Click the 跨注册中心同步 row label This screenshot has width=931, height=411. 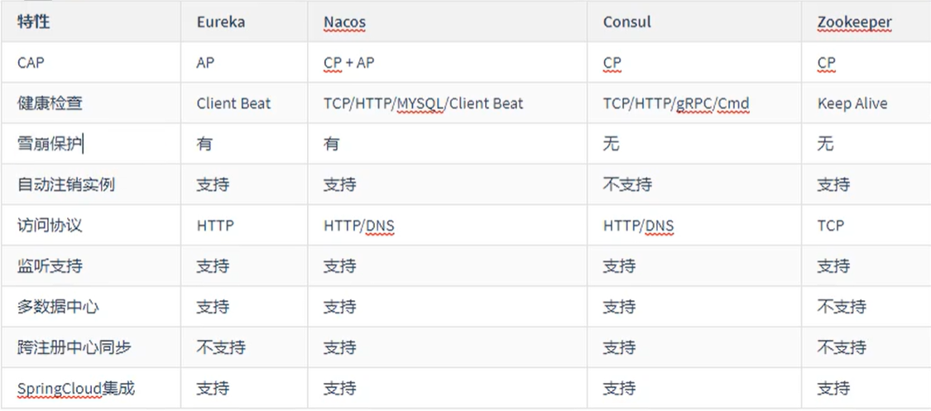tap(74, 347)
